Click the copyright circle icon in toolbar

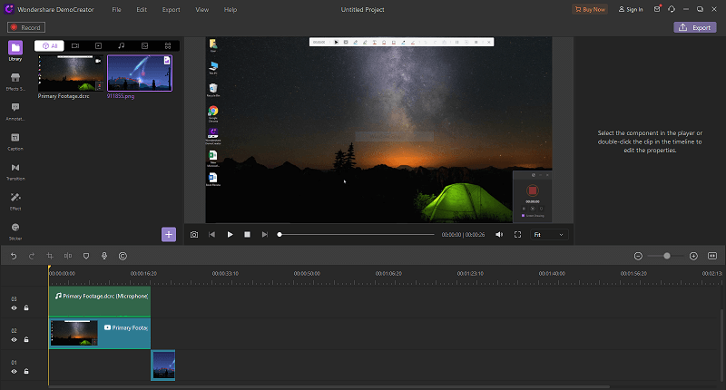point(123,256)
